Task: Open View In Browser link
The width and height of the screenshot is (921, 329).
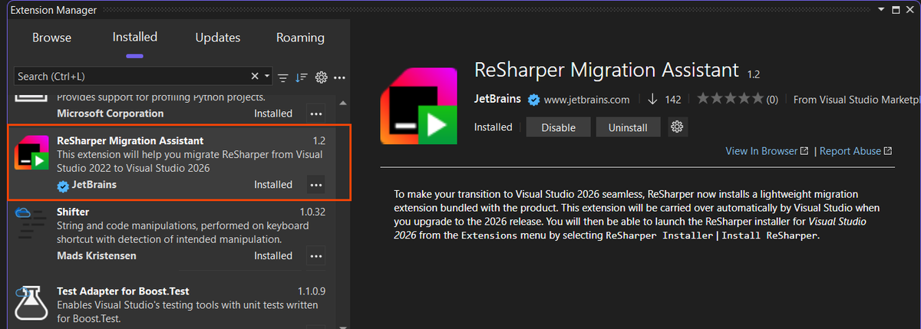Action: click(x=767, y=151)
